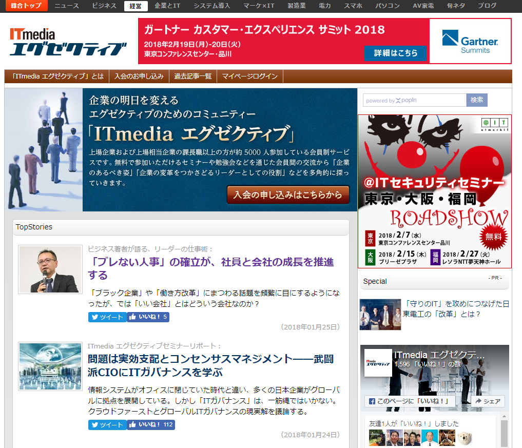Viewport: 522px width, 448px height.
Task: Click the first friend avatar in Facebook widget
Action: (377, 438)
